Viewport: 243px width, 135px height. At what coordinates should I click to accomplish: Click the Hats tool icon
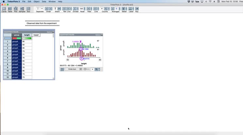tap(88, 9)
